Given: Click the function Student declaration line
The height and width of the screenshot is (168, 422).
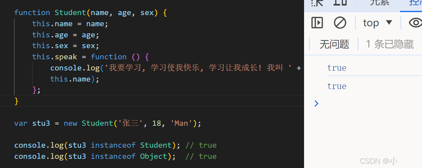Looking at the screenshot, I should tap(91, 13).
